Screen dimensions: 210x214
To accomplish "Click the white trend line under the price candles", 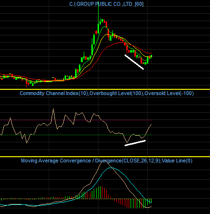I will click(x=134, y=62).
